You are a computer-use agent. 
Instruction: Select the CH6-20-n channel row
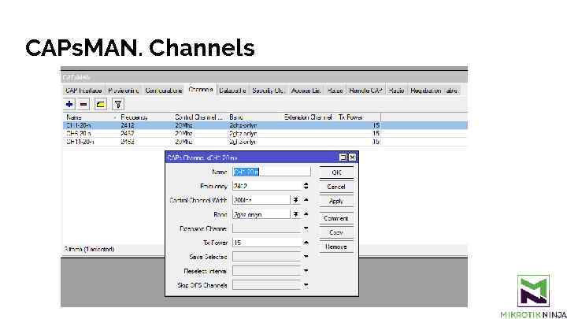pyautogui.click(x=265, y=133)
